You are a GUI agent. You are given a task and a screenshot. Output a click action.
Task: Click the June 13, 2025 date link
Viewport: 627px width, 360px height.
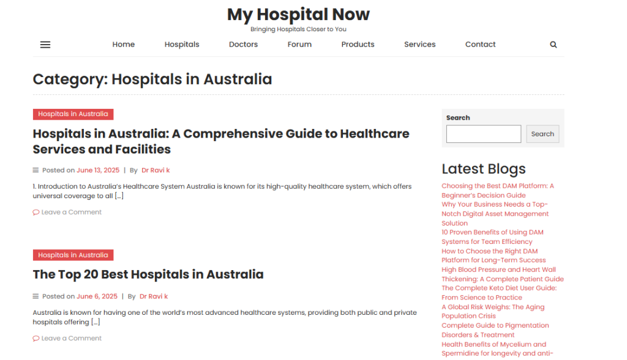(98, 171)
